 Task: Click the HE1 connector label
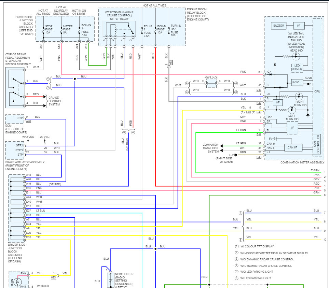(54, 277)
